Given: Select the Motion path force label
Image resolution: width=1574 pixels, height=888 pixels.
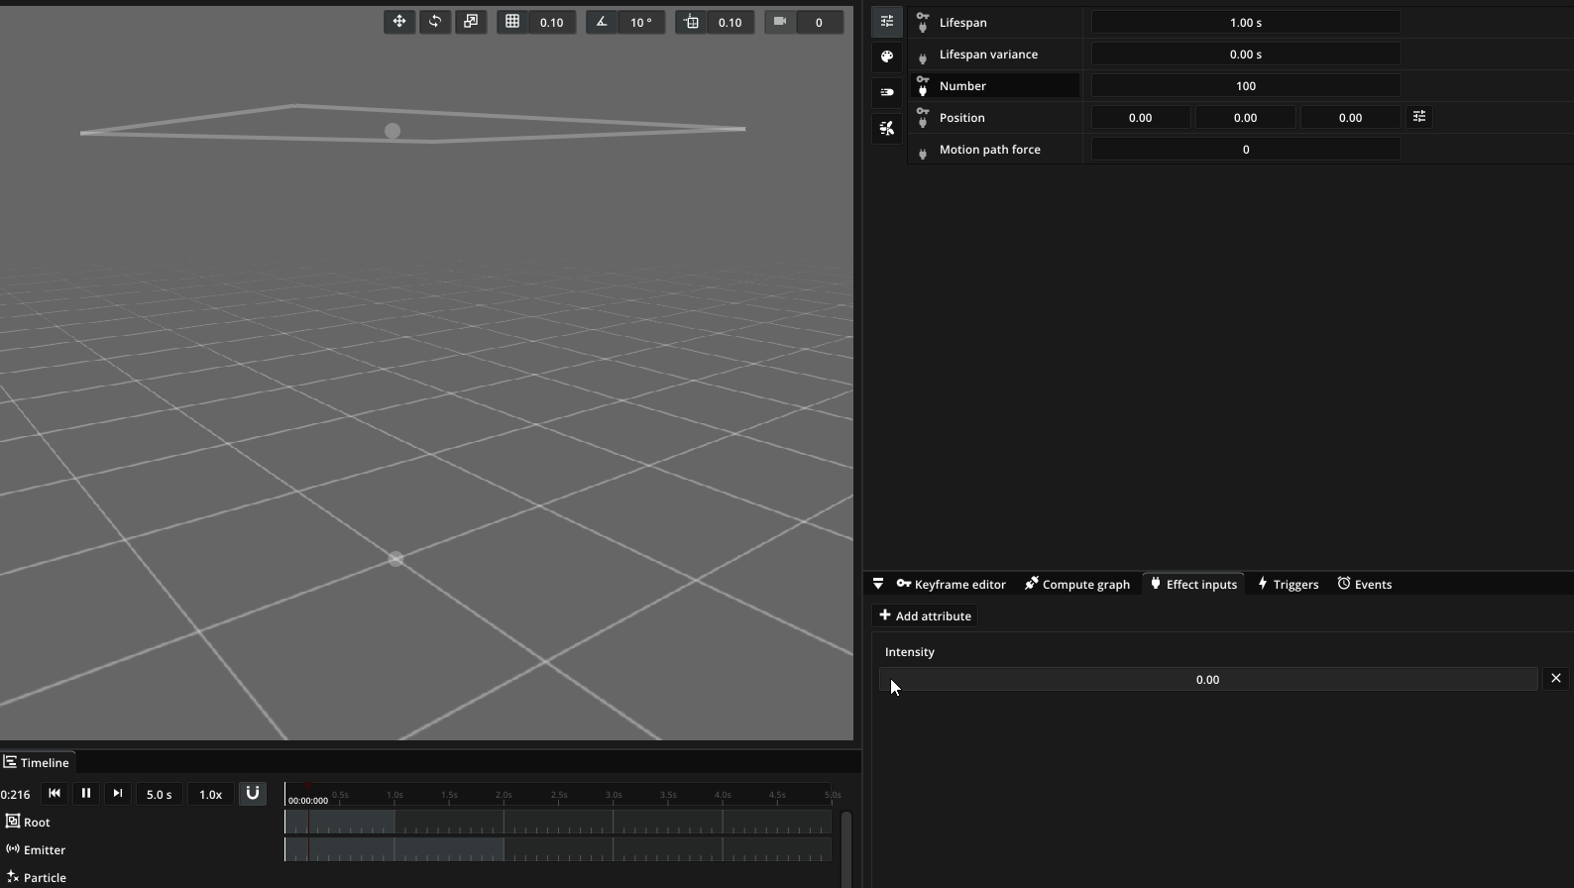Looking at the screenshot, I should pos(990,150).
